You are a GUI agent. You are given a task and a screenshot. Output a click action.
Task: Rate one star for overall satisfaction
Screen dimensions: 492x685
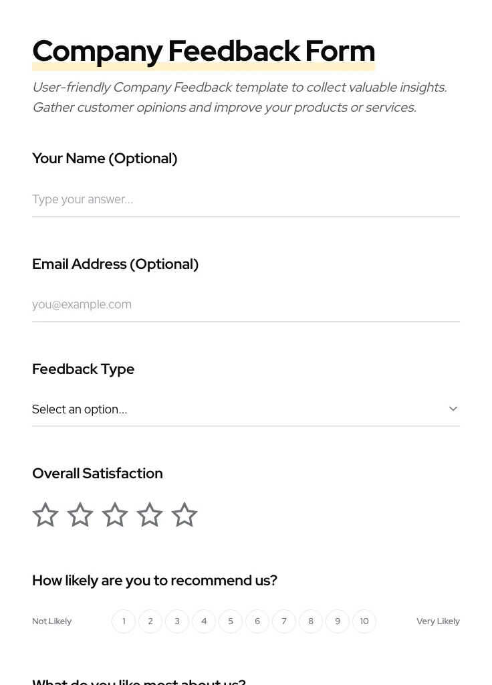tap(45, 515)
